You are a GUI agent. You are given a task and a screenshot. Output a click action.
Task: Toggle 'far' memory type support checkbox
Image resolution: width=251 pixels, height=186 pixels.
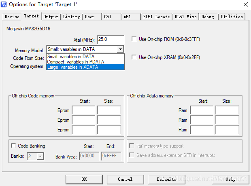pyautogui.click(x=132, y=146)
